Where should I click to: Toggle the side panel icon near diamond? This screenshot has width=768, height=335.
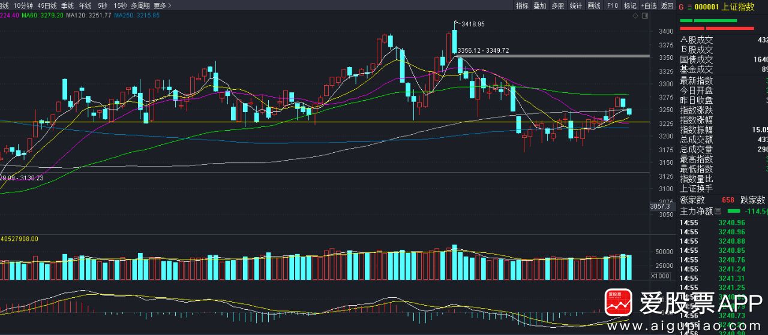pos(646,16)
